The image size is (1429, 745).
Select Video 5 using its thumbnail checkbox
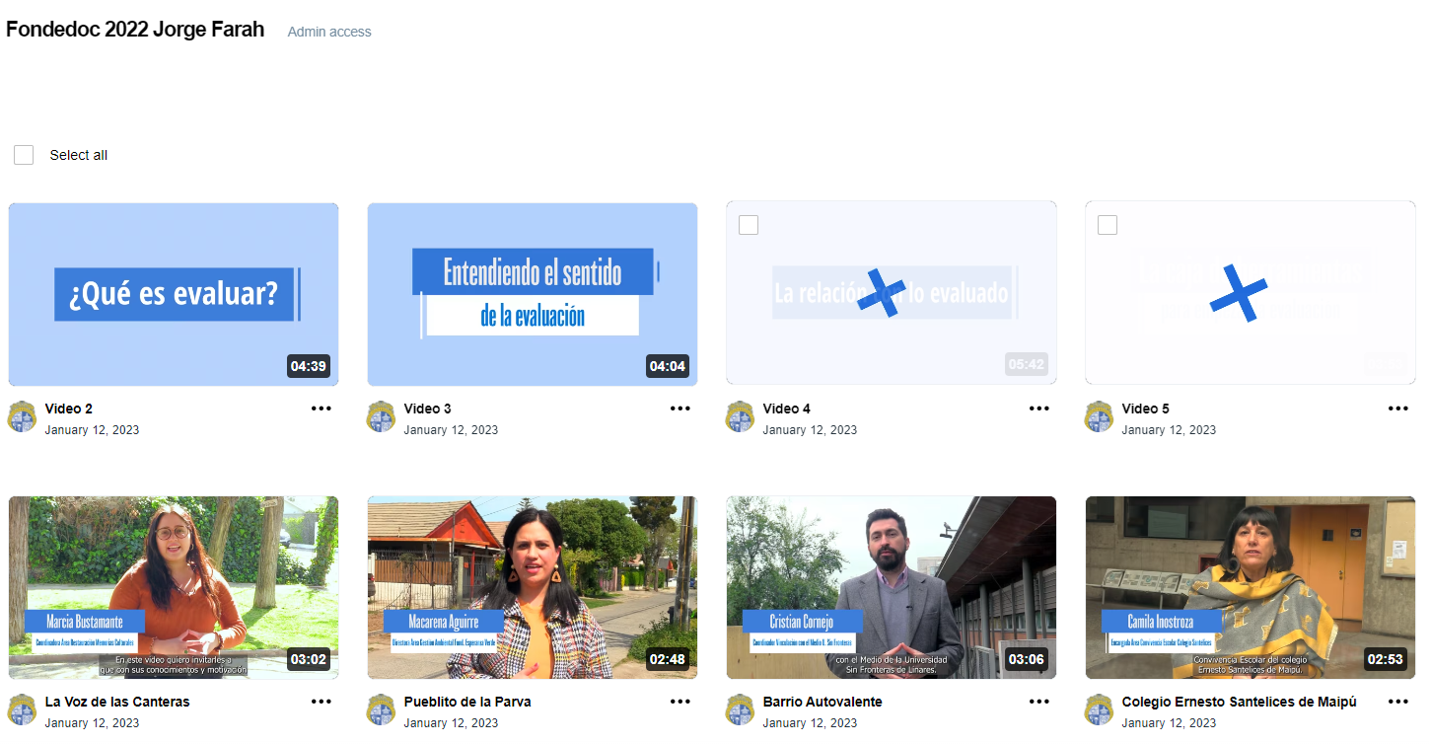click(1107, 225)
